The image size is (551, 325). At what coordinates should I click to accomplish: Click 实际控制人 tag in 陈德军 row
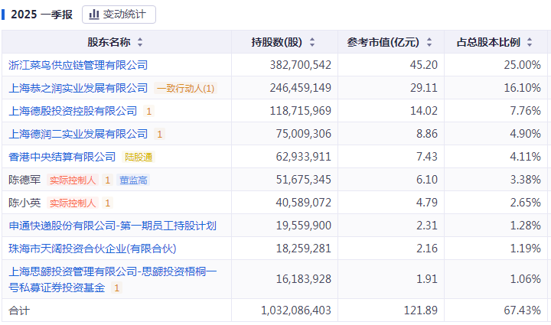pyautogui.click(x=73, y=180)
